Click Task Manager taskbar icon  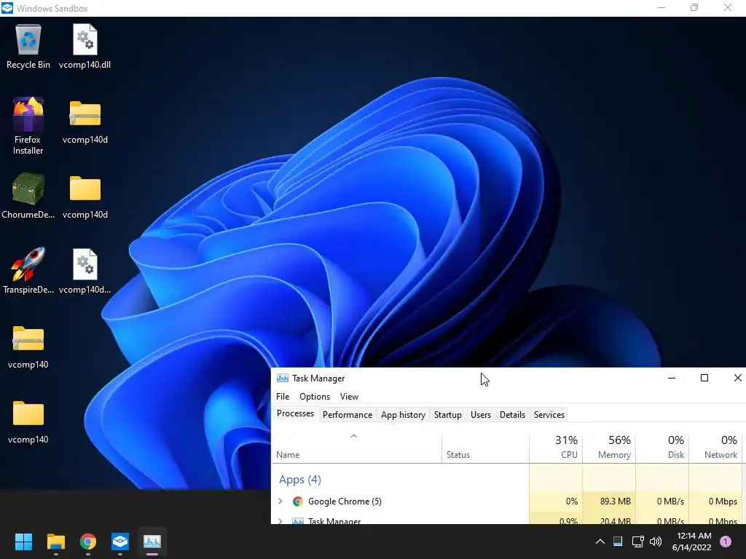click(x=152, y=542)
